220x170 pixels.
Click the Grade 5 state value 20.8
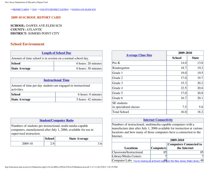[x=200, y=93]
